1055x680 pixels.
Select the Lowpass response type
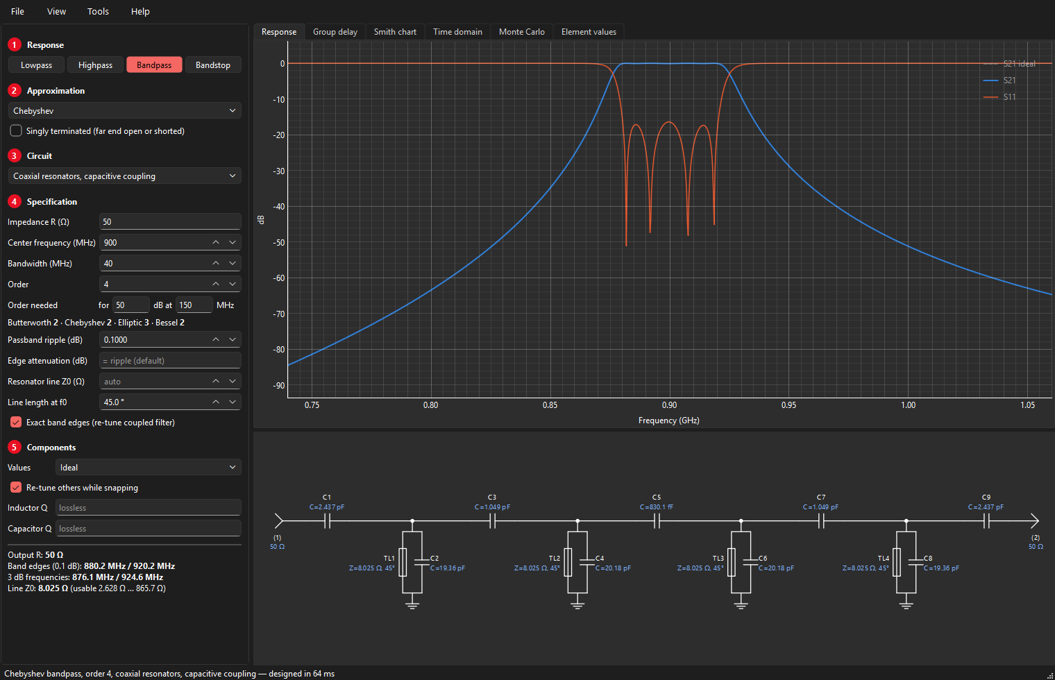pyautogui.click(x=36, y=65)
